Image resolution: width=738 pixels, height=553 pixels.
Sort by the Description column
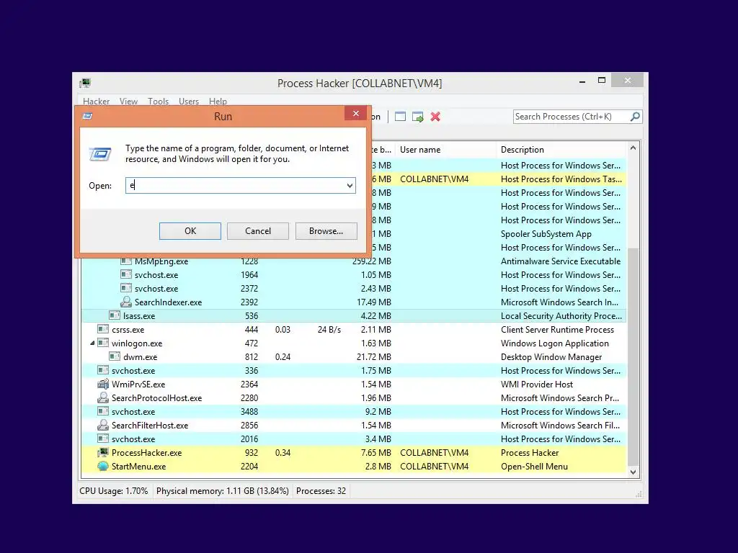(x=562, y=150)
